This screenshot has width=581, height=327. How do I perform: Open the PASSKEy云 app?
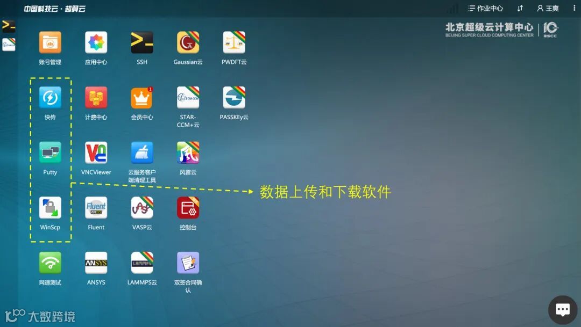coord(234,98)
